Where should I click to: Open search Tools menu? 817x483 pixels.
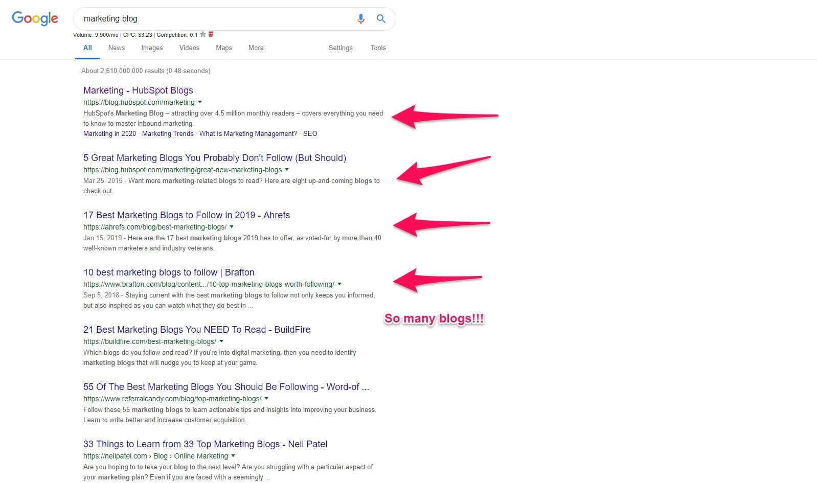(x=378, y=48)
